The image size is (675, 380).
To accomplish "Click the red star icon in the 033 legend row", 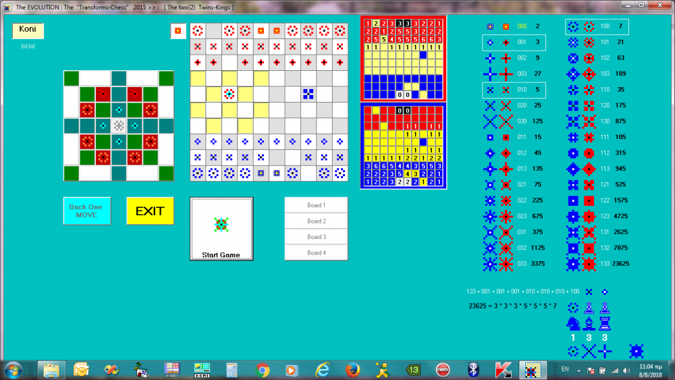I will tap(506, 264).
